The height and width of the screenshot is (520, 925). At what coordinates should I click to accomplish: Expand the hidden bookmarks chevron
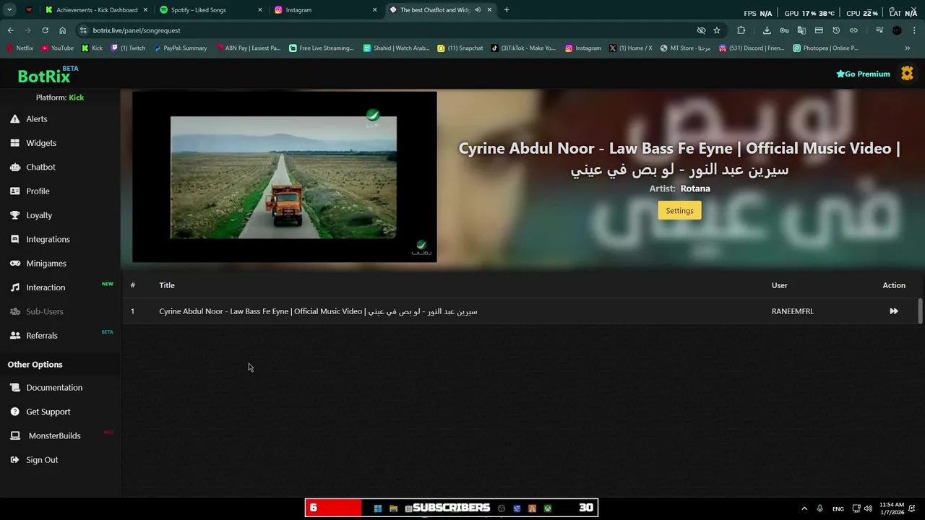click(x=908, y=48)
